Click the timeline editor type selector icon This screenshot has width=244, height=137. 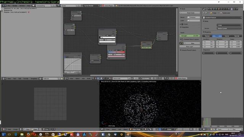tap(204, 129)
